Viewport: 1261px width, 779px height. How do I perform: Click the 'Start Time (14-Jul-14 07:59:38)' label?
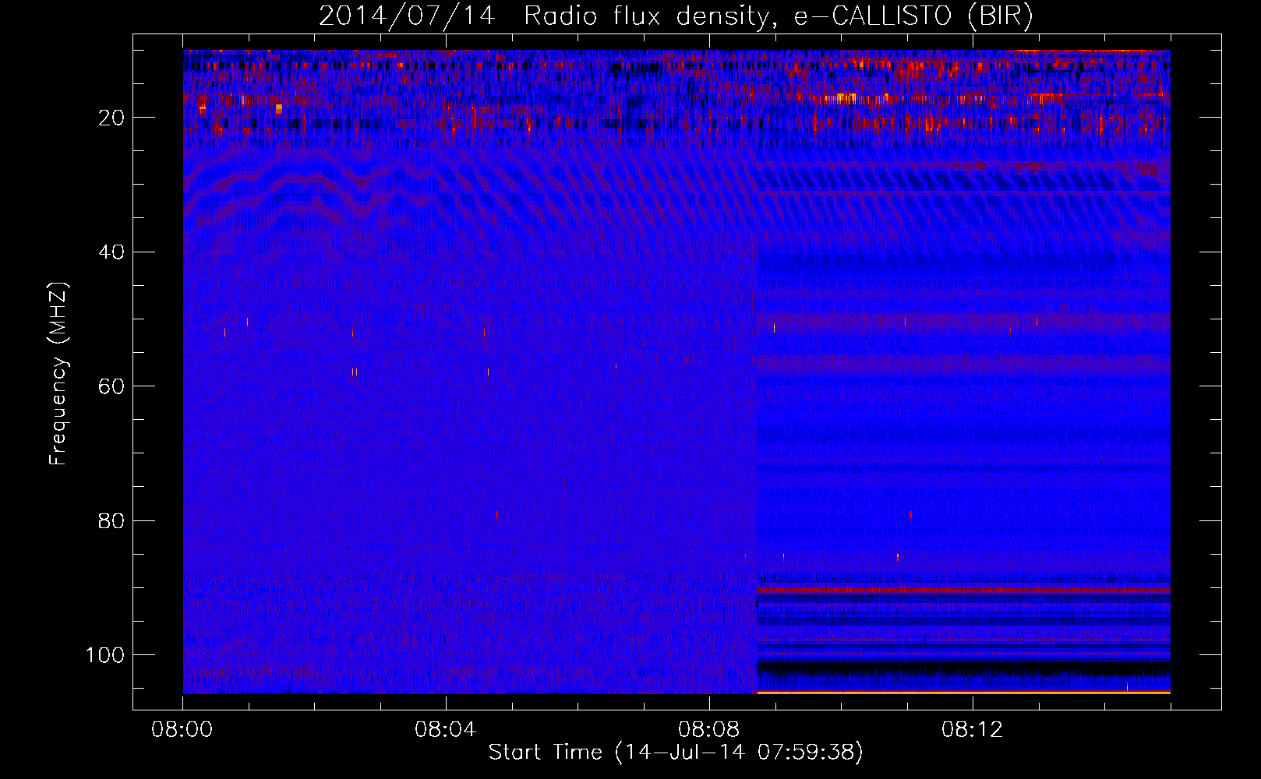(676, 753)
